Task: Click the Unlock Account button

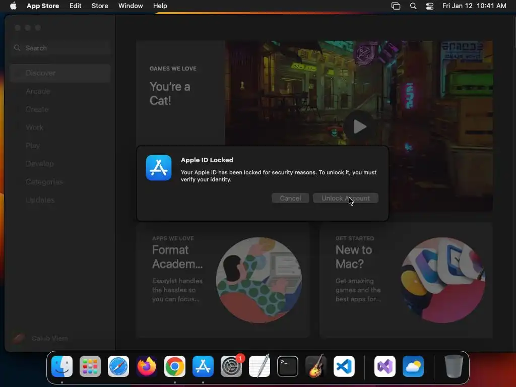Action: (x=346, y=198)
